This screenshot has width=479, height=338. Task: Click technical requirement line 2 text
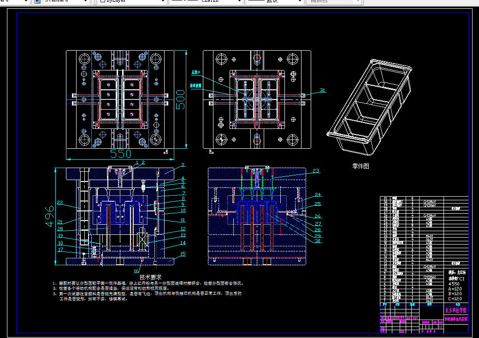[x=111, y=288]
